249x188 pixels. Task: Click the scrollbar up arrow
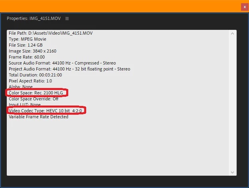tap(233, 33)
